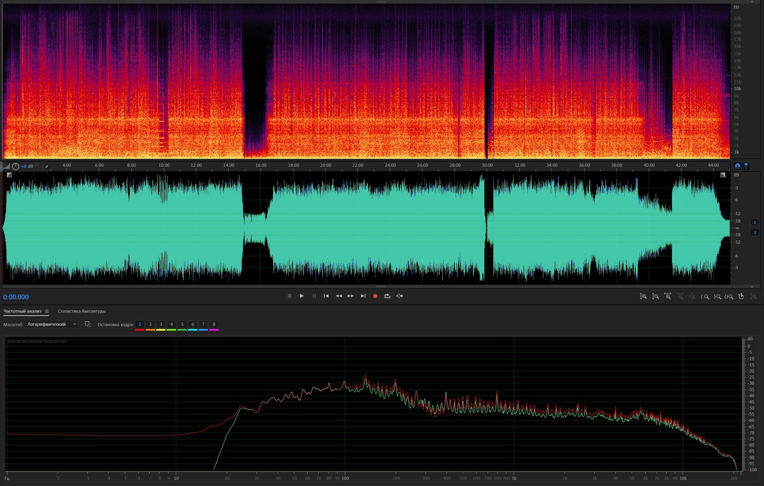The width and height of the screenshot is (764, 486).
Task: Toggle channel 2 enable button
Action: (755, 233)
